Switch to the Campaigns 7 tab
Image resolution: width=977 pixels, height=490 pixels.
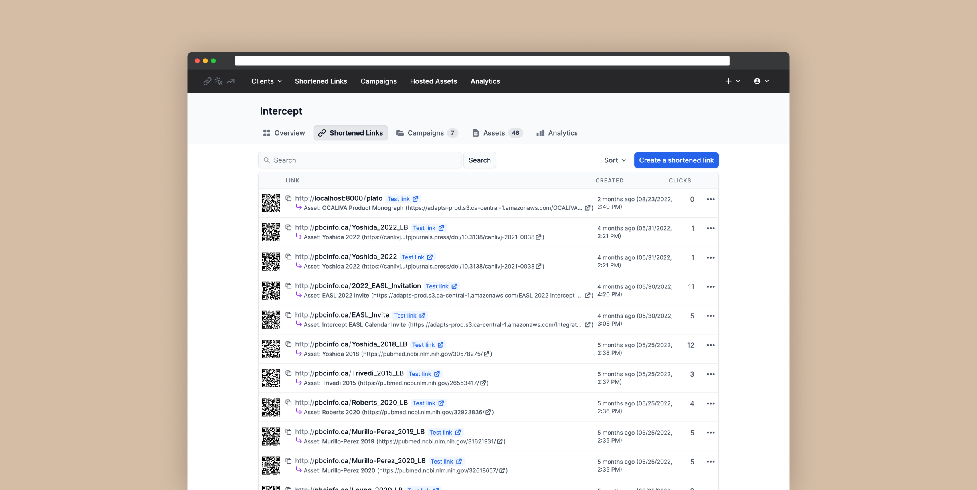click(427, 133)
